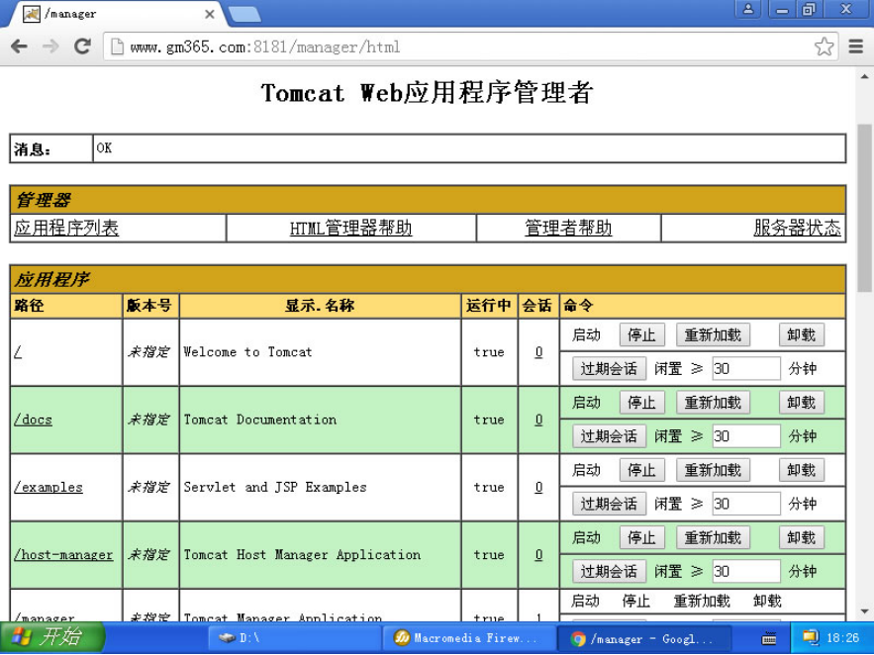
Task: Focus idle minutes field for root / app
Action: click(745, 369)
